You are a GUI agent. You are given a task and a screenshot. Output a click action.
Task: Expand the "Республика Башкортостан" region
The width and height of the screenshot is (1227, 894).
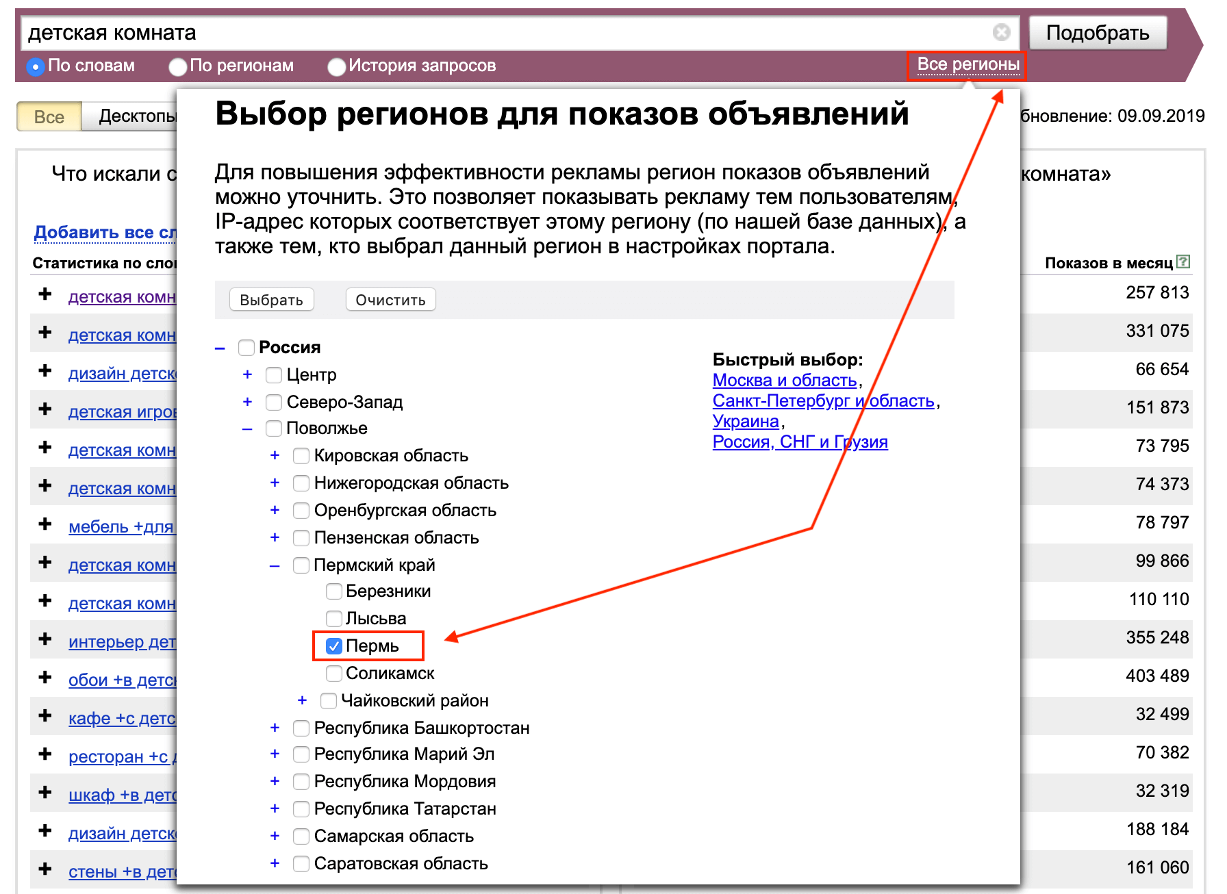[275, 728]
